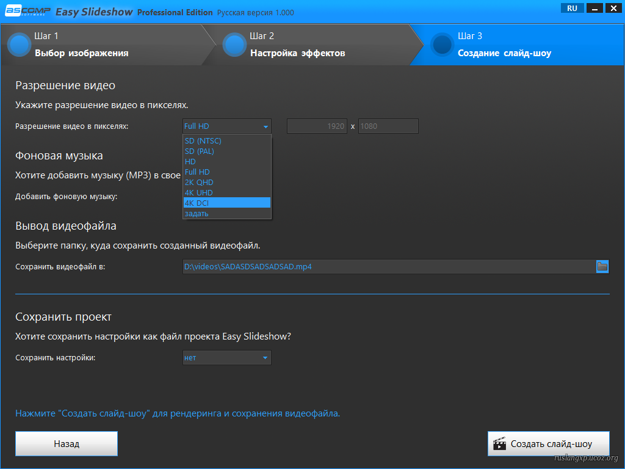
Task: Pick 2K QHD resolution option
Action: 227,182
